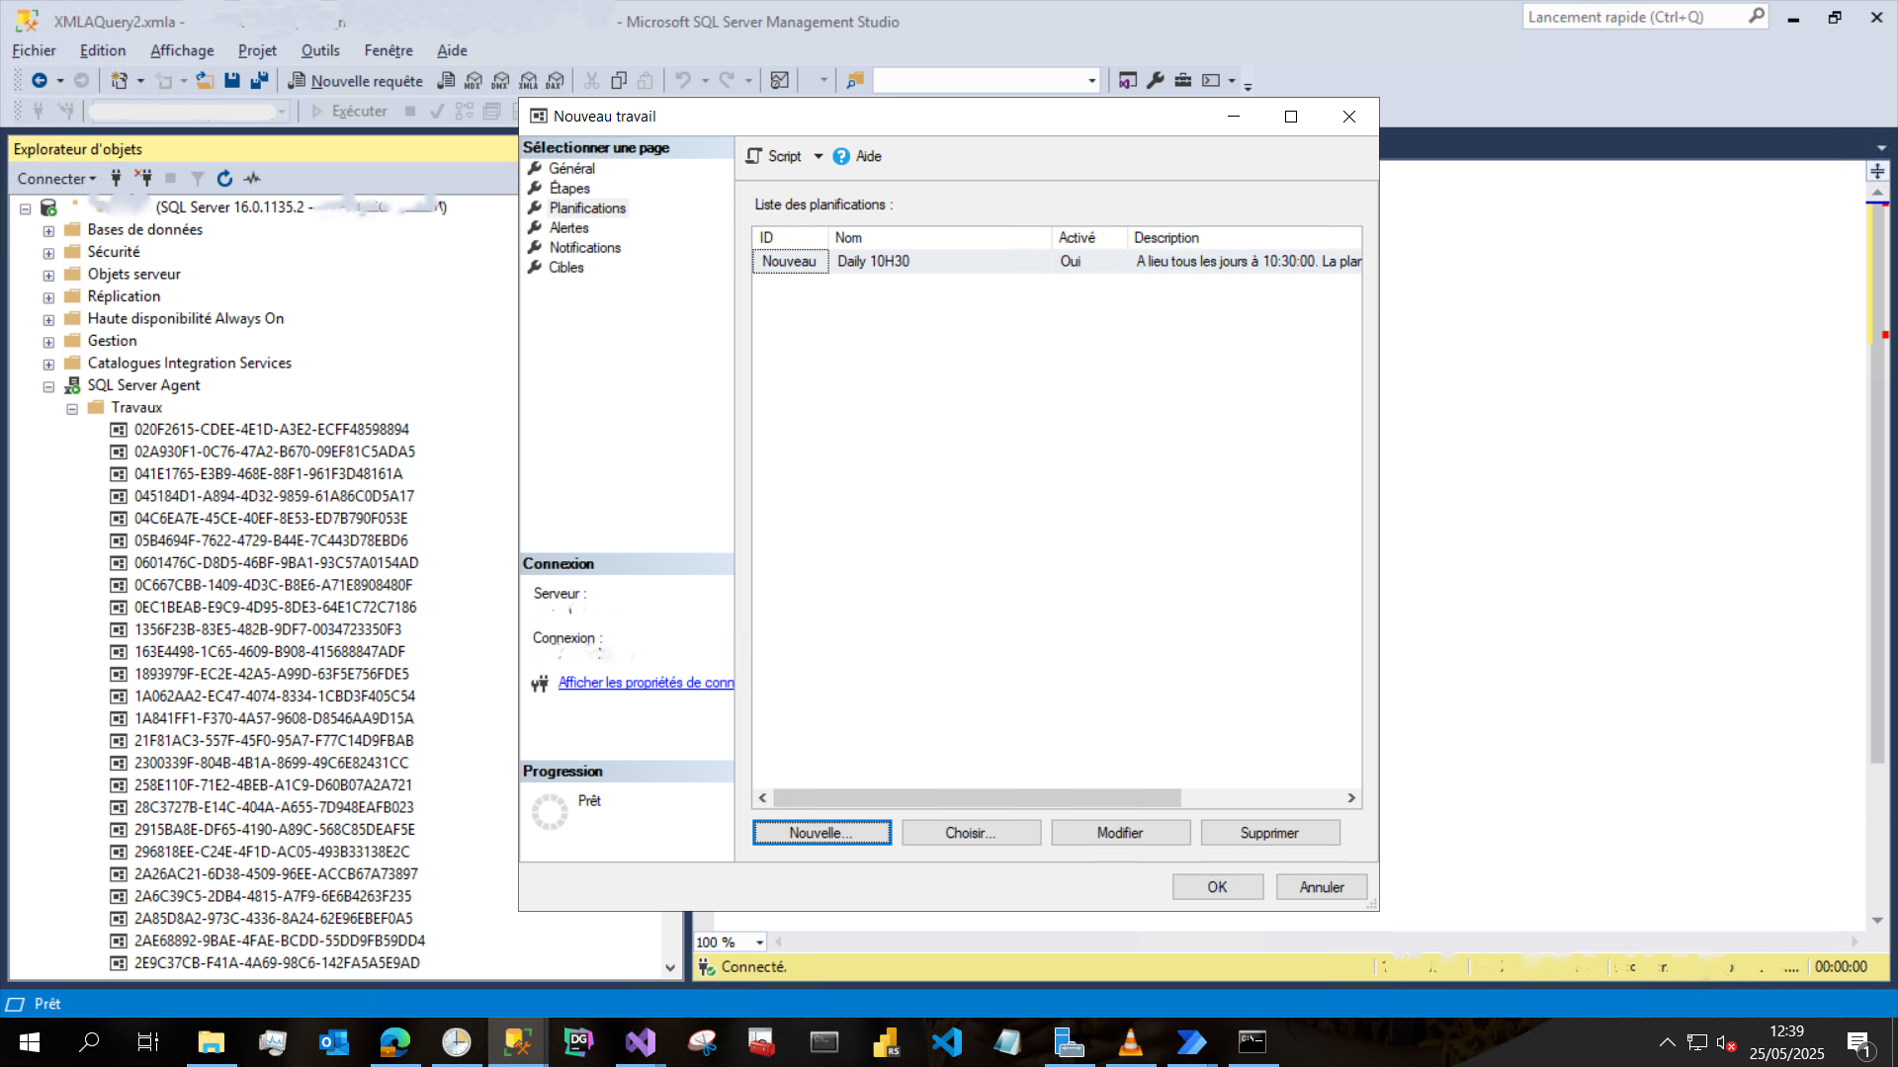
Task: Start a Nouvelle requête
Action: (x=356, y=81)
